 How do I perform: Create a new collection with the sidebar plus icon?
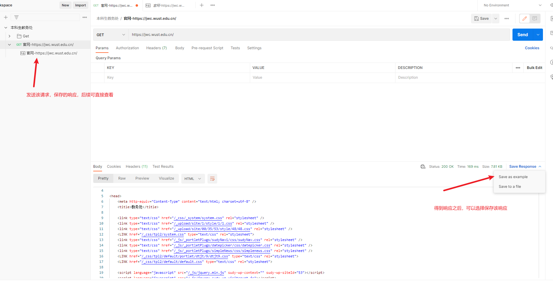[6, 17]
